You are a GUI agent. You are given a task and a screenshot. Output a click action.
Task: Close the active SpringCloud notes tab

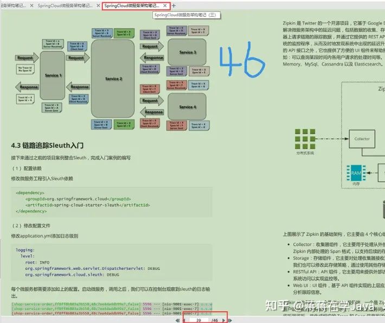coord(165,5)
